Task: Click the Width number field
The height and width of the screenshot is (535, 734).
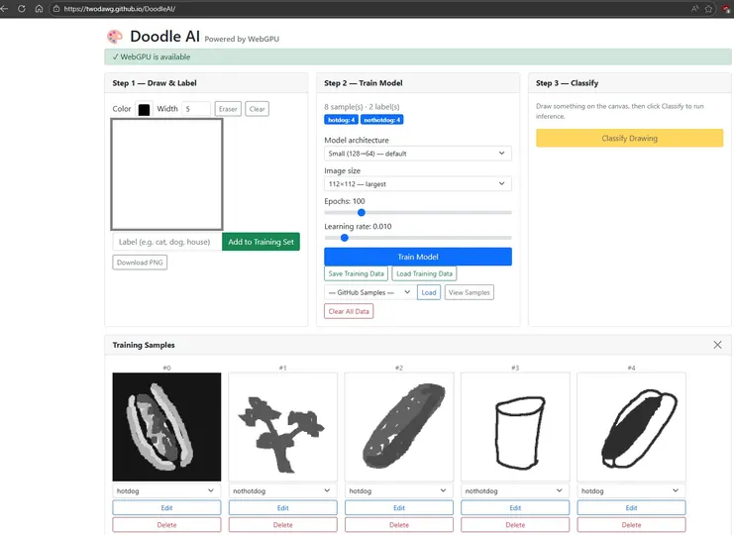Action: coord(196,109)
